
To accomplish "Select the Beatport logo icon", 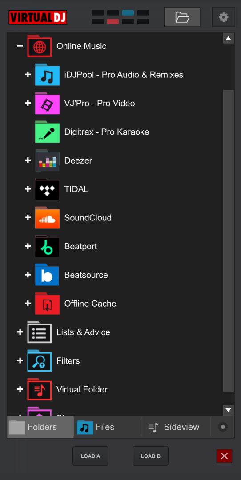I will point(47,246).
